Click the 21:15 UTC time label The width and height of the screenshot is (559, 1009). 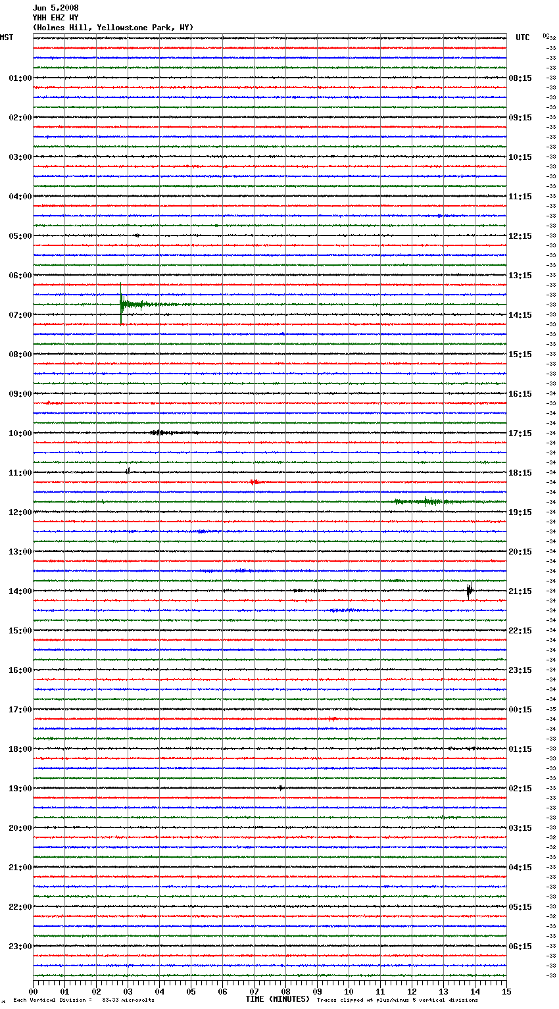tap(520, 591)
